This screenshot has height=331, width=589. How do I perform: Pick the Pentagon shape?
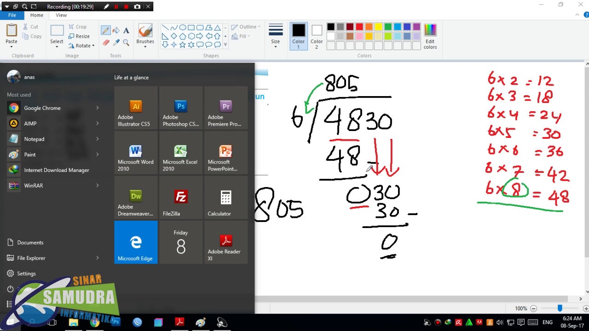(183, 36)
